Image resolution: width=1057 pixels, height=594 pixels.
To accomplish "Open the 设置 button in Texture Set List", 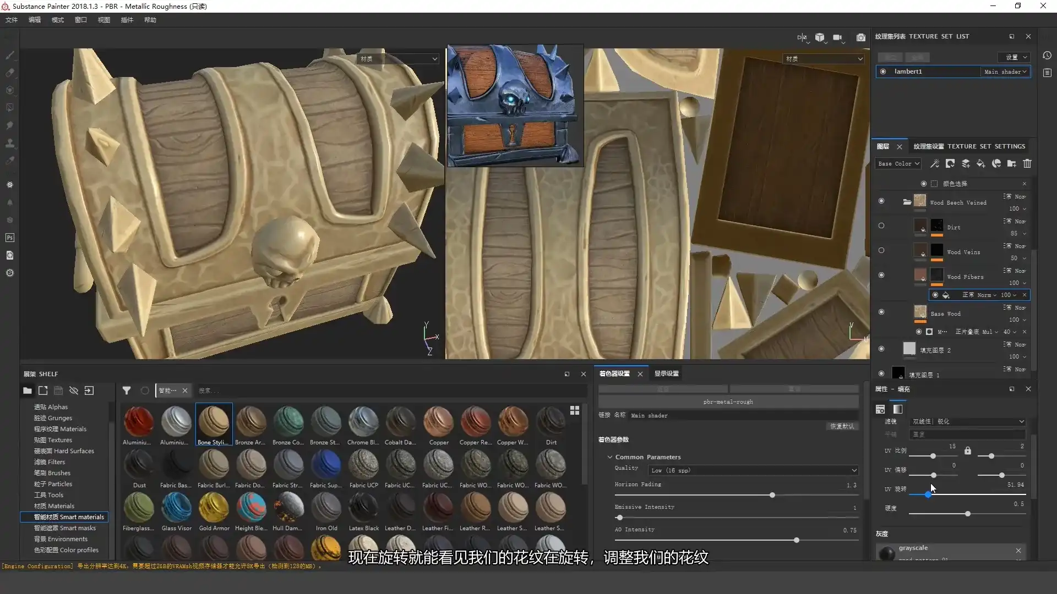I will point(1014,57).
